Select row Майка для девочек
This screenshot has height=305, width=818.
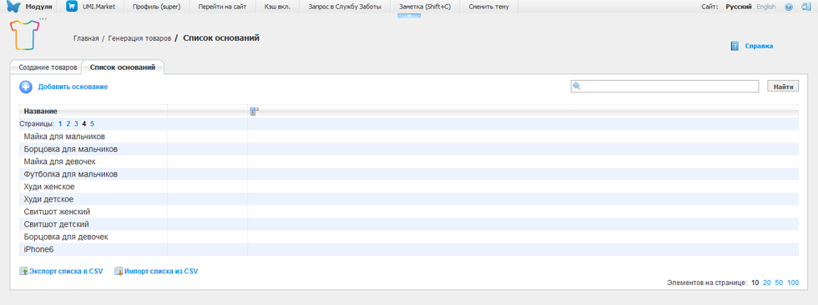point(409,162)
